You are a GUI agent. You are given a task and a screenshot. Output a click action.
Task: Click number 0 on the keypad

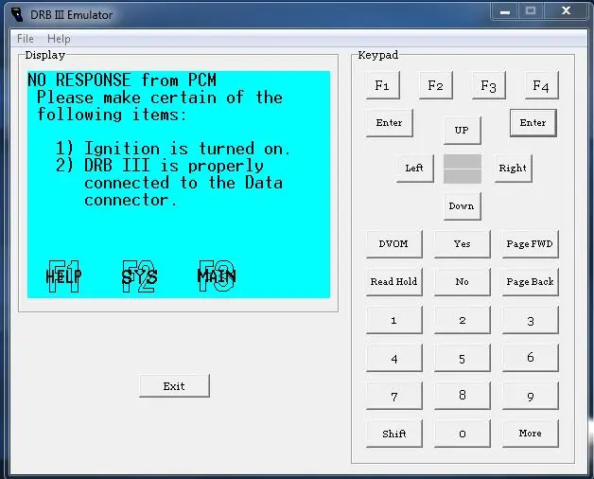tap(463, 434)
